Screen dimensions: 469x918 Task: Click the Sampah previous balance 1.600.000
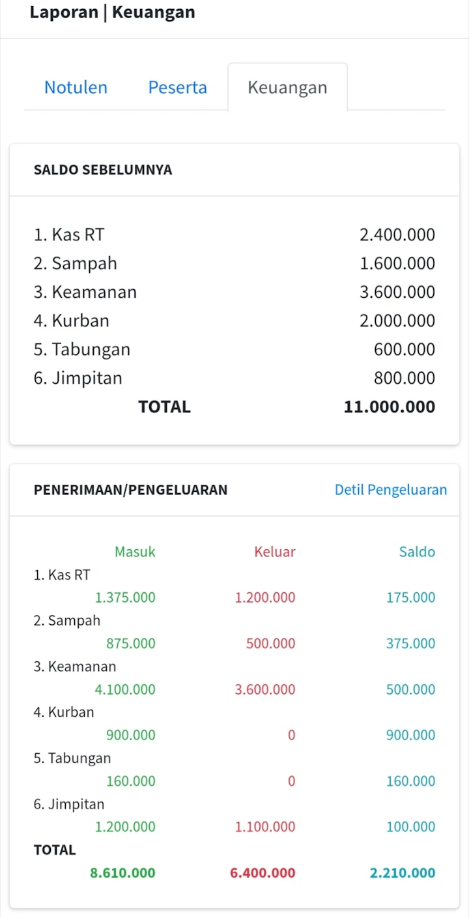coord(397,263)
